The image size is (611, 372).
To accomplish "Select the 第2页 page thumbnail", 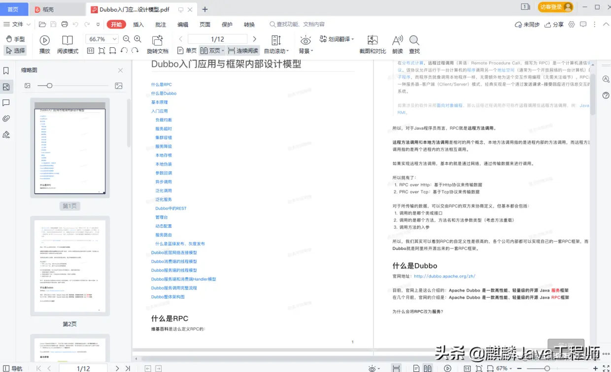I will point(70,266).
